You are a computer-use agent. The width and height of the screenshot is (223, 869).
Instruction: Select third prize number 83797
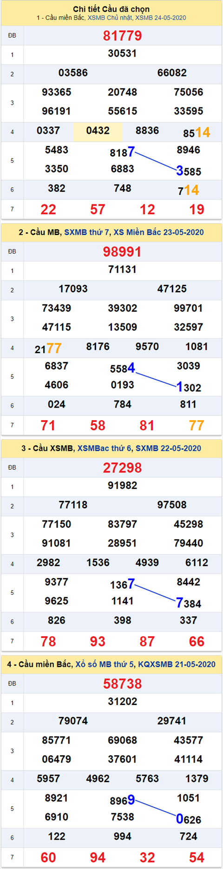[x=123, y=524]
